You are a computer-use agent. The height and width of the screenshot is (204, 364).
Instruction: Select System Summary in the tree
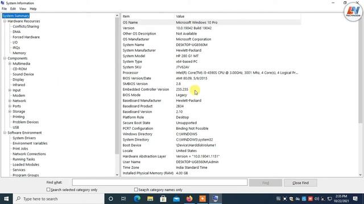(16, 16)
